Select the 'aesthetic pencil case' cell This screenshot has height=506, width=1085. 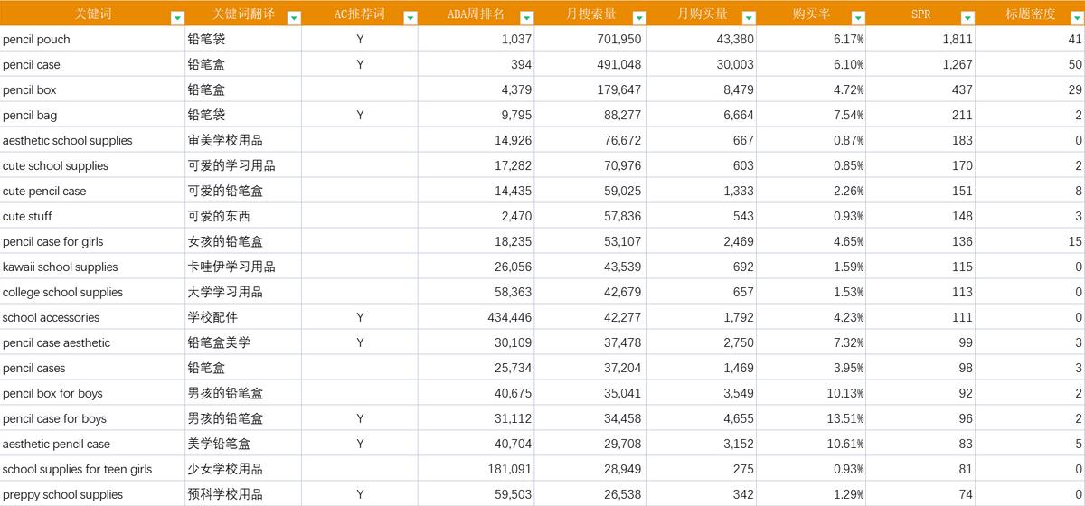(92, 444)
